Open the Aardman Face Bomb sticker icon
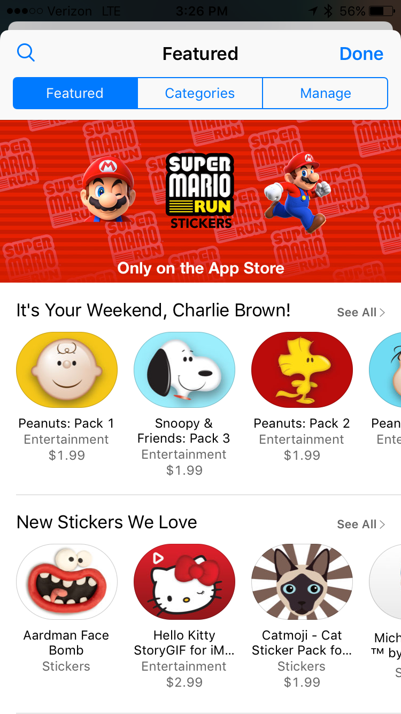This screenshot has height=714, width=401. pos(67,582)
